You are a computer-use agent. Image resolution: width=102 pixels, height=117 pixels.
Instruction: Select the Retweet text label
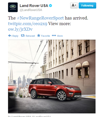point(30,36)
